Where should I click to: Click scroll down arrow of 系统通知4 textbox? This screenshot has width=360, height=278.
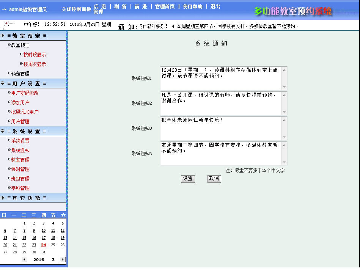click(x=284, y=162)
